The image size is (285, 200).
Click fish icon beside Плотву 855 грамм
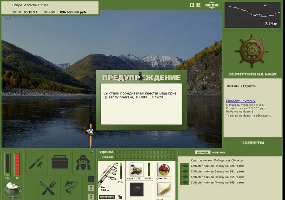(x=185, y=177)
